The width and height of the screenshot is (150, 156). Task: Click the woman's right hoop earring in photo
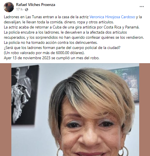click(124, 151)
